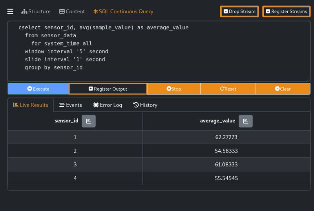
Task: Switch to the Content tab
Action: (72, 11)
